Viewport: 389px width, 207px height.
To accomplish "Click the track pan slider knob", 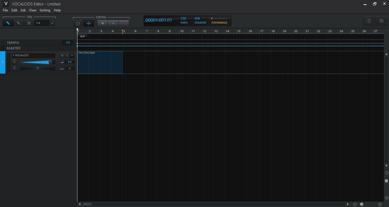I will point(38,69).
